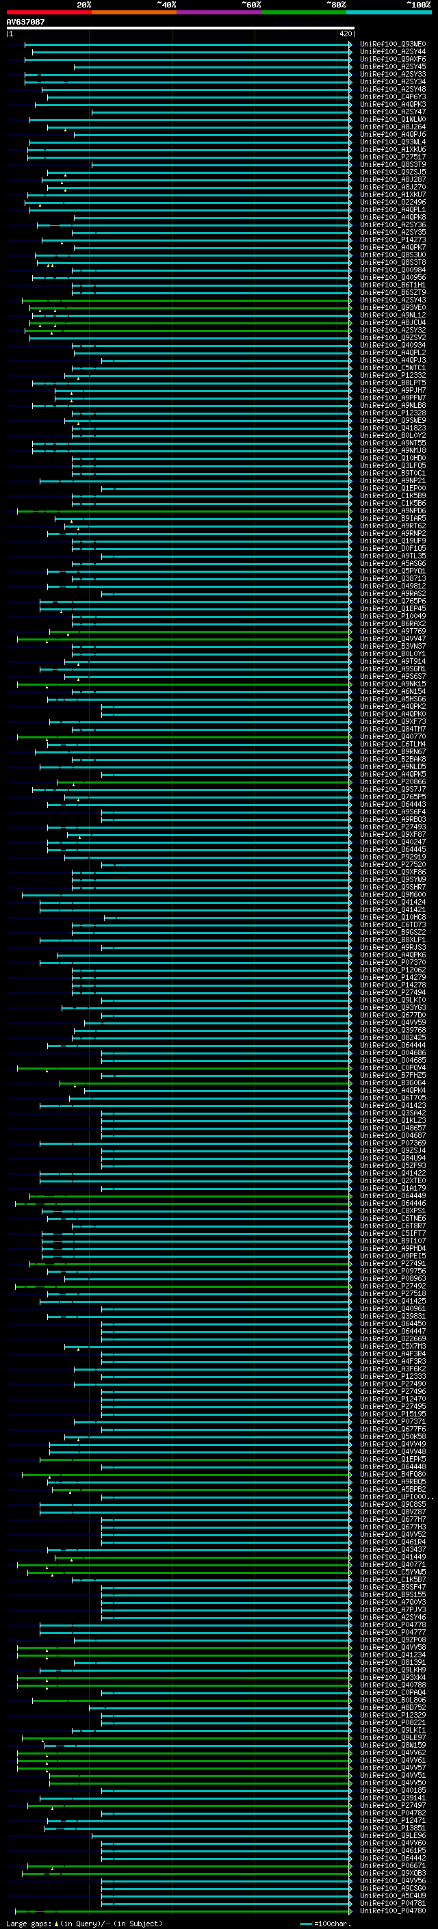Open hit UniRef100_Q84U94
The image size is (438, 1929).
click(392, 1158)
